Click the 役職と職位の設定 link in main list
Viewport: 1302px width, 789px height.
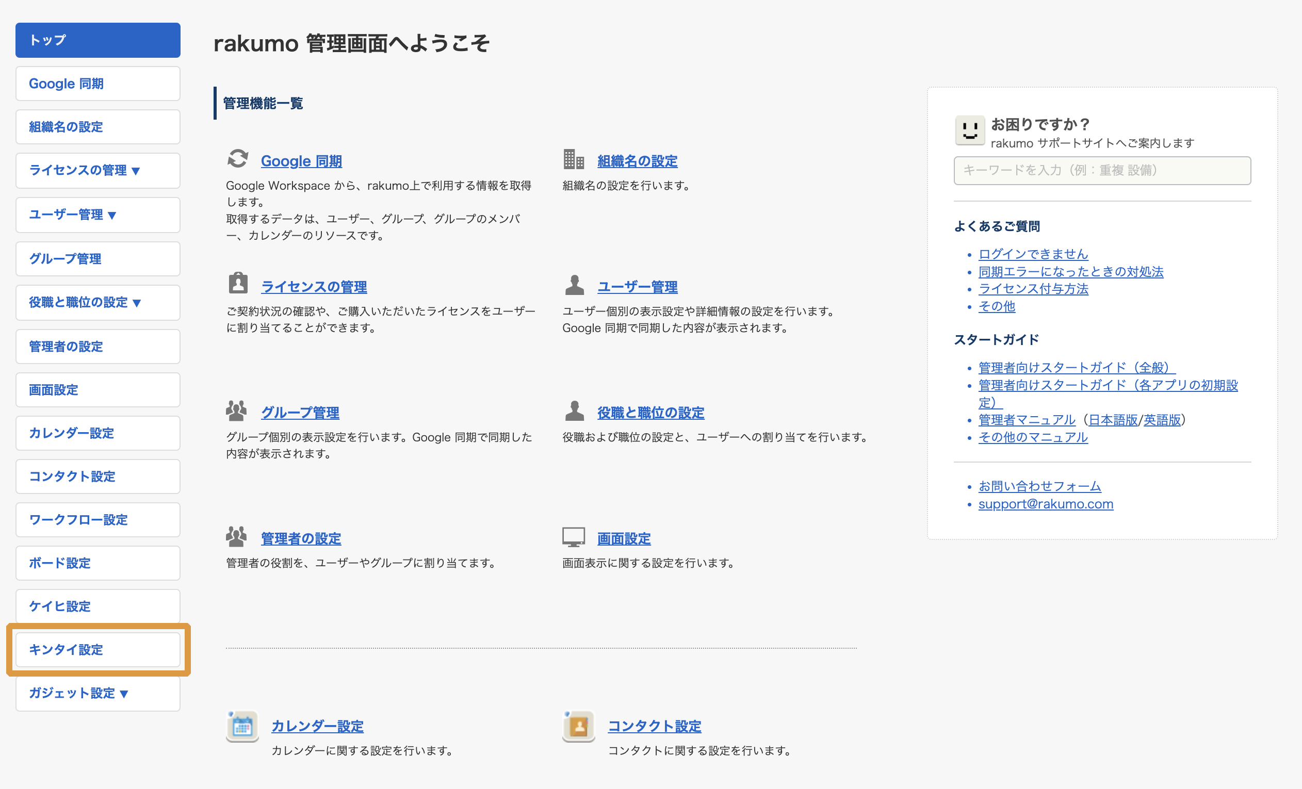pos(650,413)
